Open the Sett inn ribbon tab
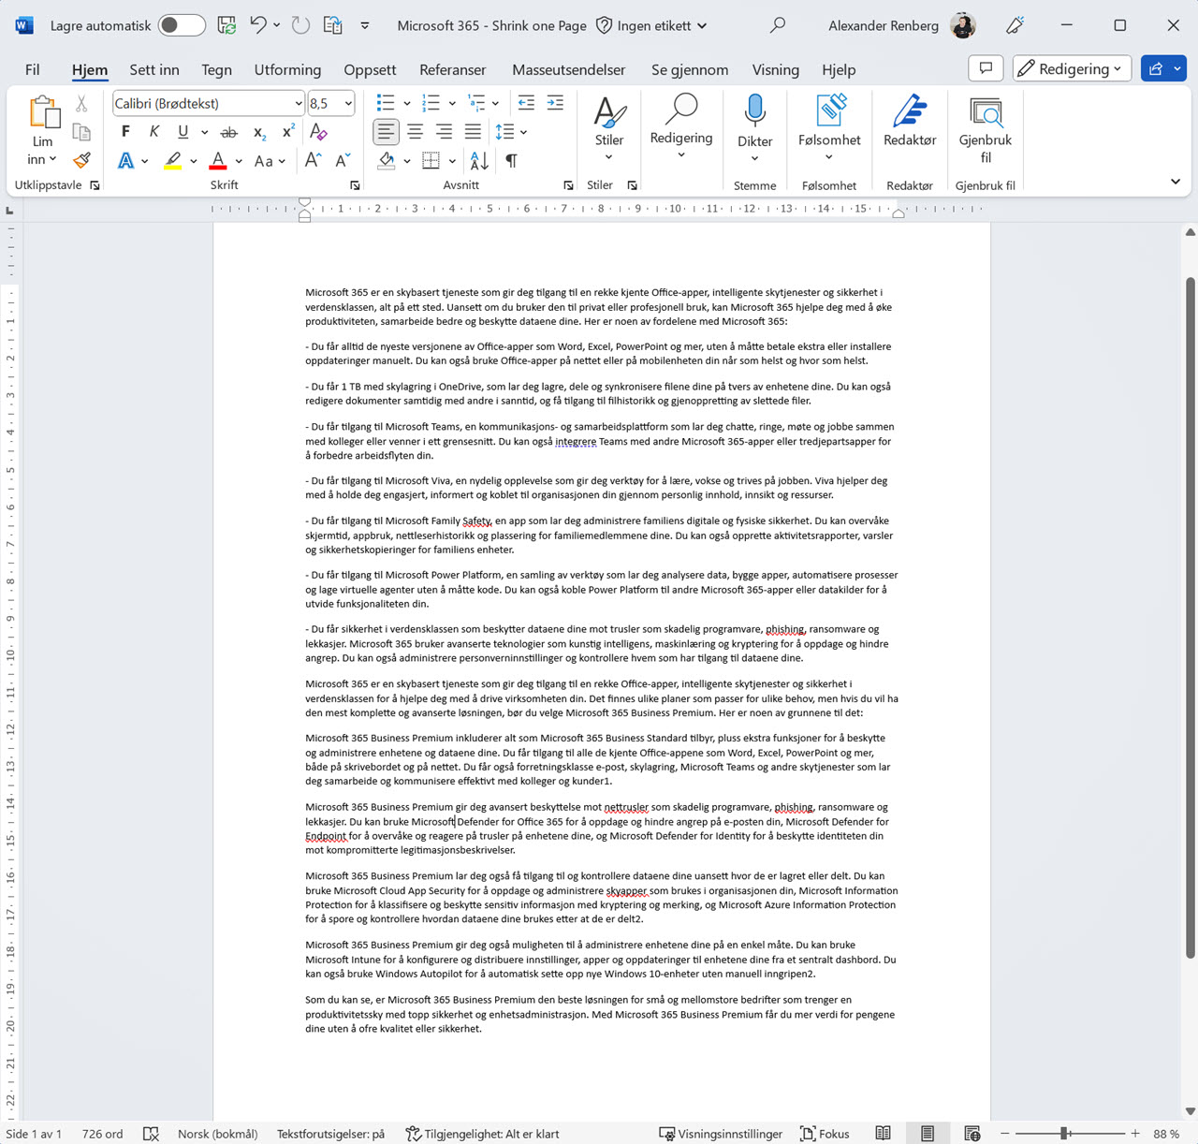The image size is (1198, 1144). (x=153, y=69)
